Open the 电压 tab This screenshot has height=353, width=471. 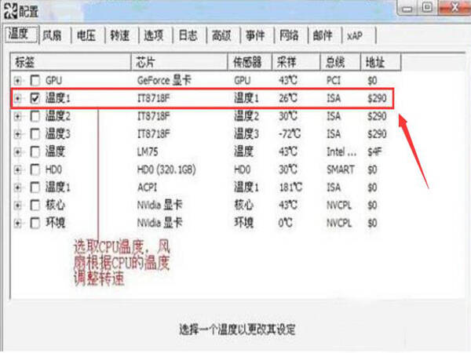click(88, 36)
